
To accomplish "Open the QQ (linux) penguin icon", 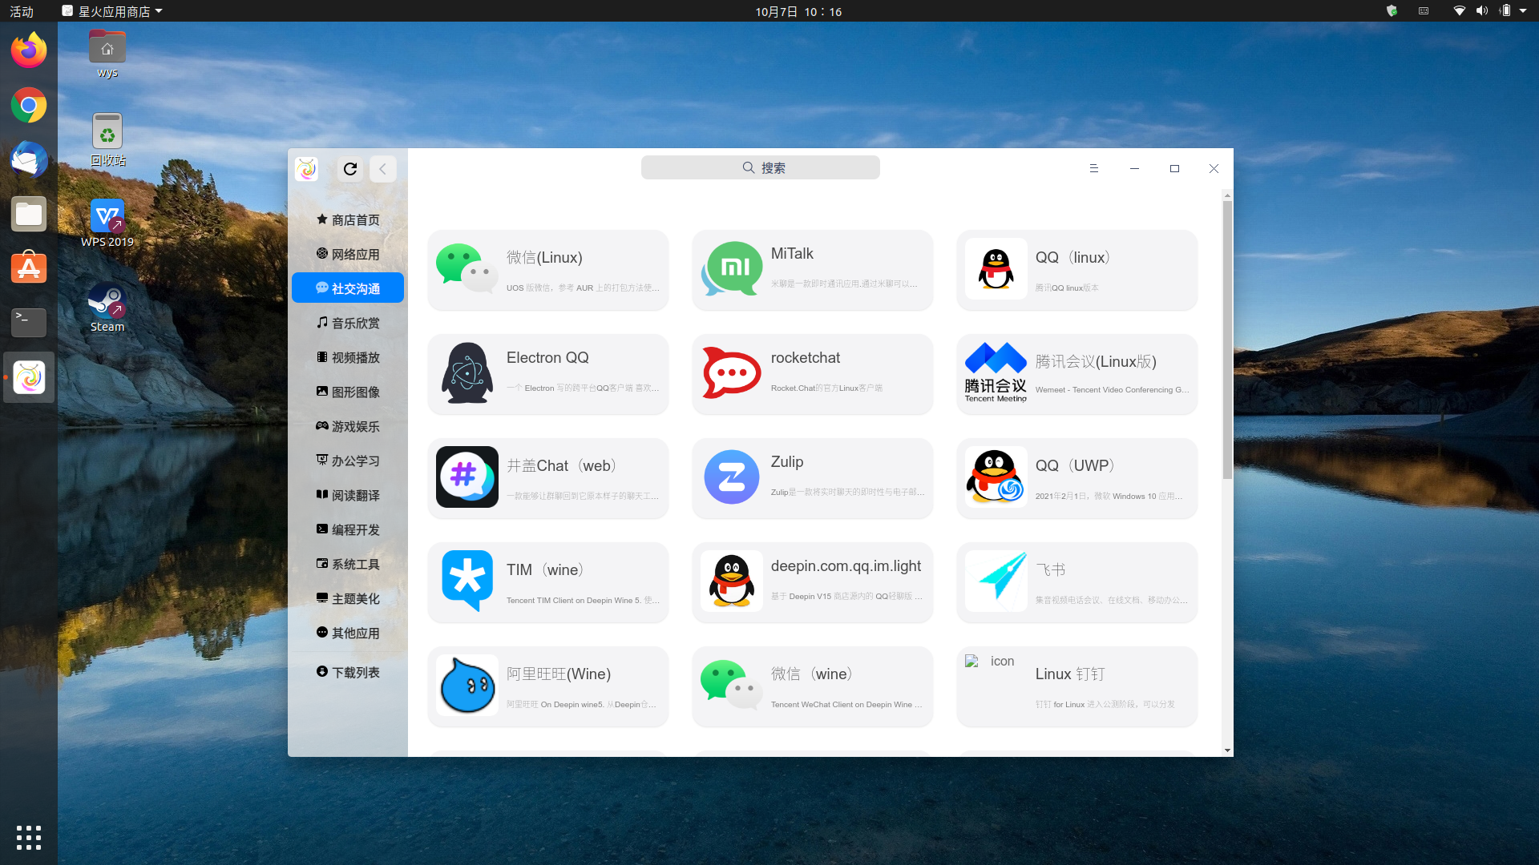I will (996, 269).
